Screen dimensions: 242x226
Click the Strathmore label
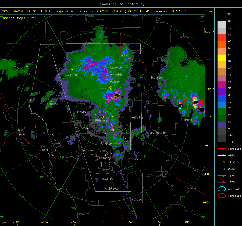coord(131,159)
